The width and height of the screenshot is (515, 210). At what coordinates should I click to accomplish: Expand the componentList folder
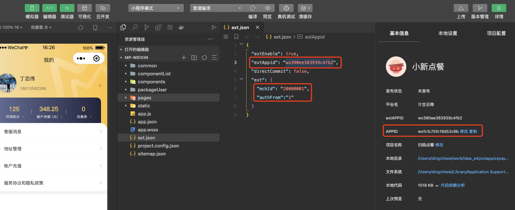coord(169,74)
